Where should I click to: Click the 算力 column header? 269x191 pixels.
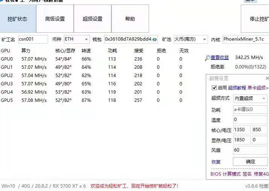(x=26, y=51)
